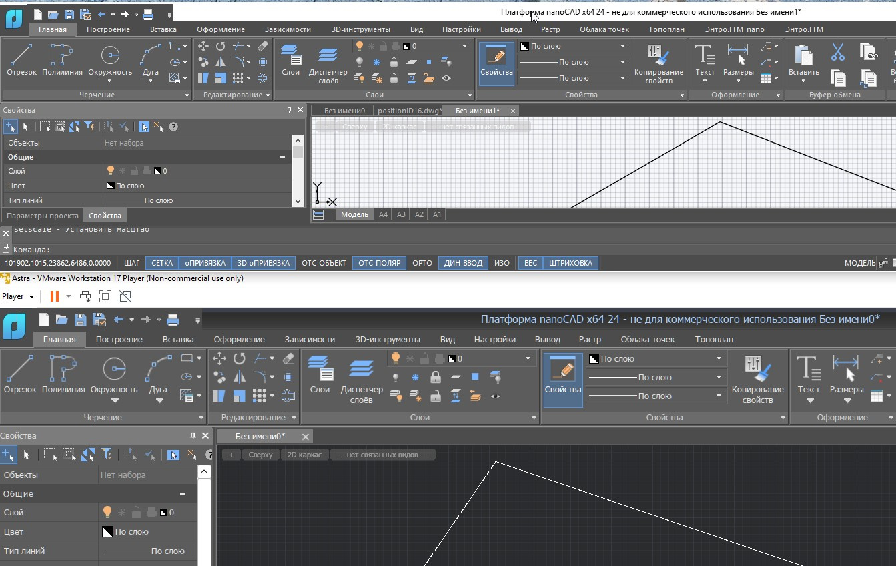Collapse Общие section in upper Свойства panel
Screen dimensions: 896x566
pos(282,157)
